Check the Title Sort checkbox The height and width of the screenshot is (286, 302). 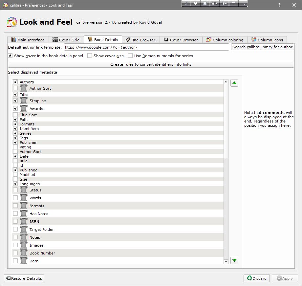point(15,115)
